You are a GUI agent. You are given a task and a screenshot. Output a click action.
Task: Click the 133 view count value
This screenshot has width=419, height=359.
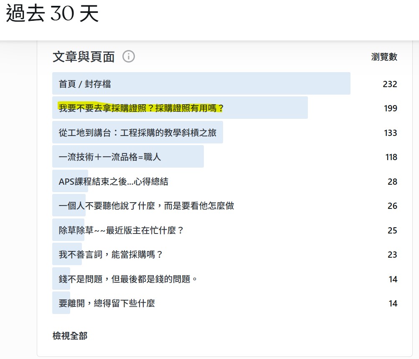tap(390, 133)
